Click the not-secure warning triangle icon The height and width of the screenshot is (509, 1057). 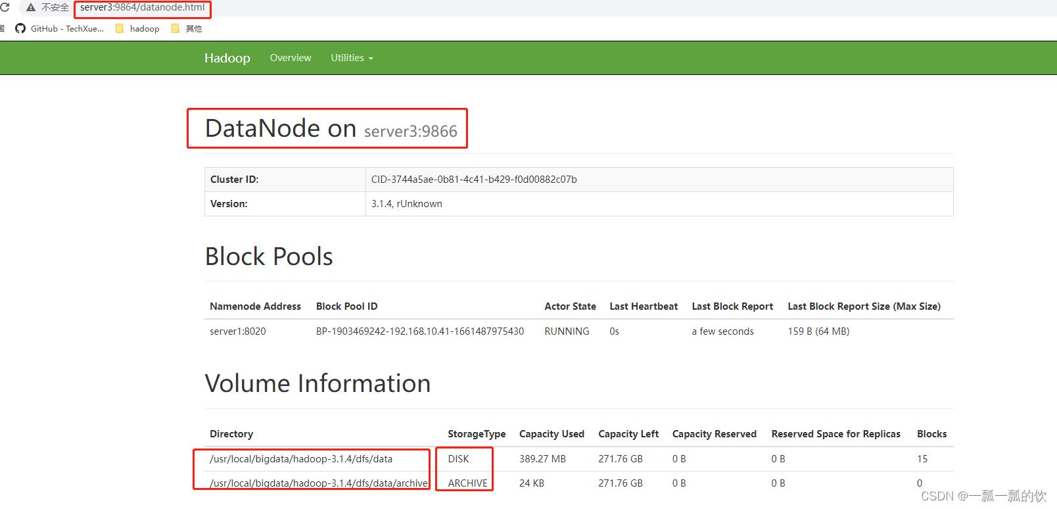(30, 7)
